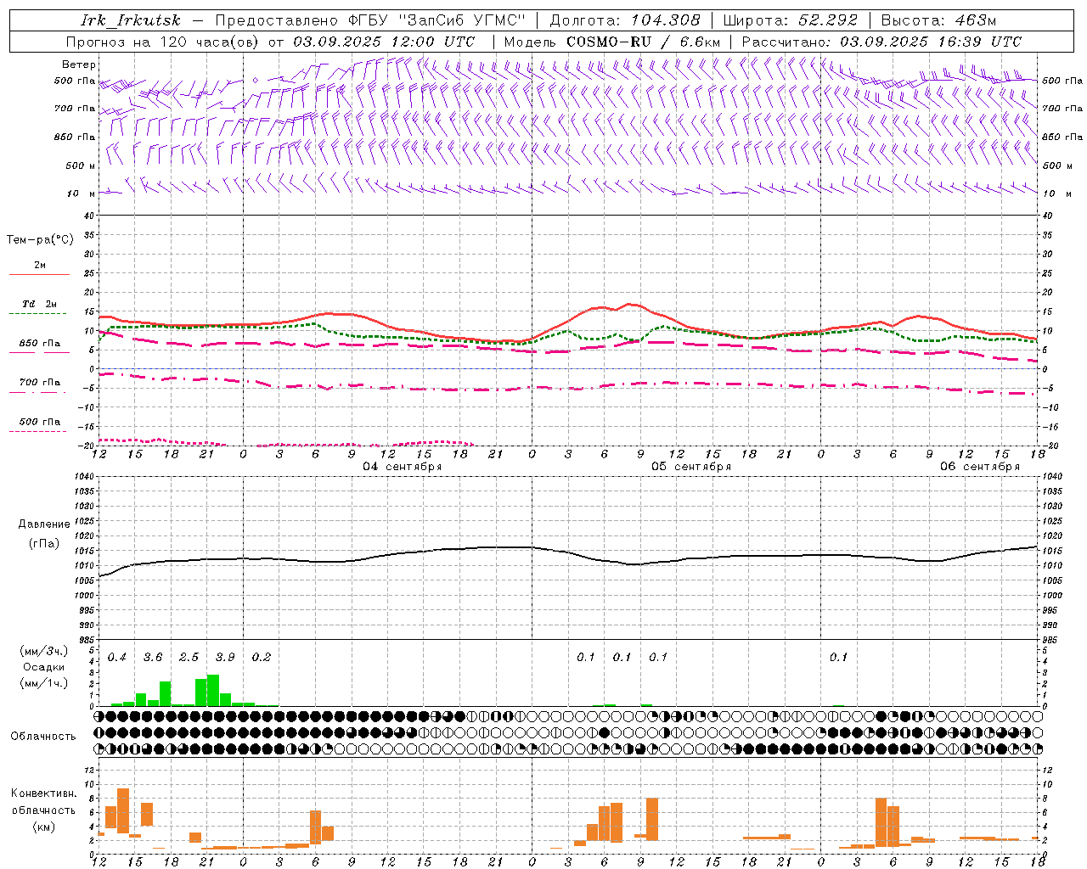Click the (мм/1ч.) units label
This screenshot has width=1087, height=869.
pyautogui.click(x=43, y=683)
